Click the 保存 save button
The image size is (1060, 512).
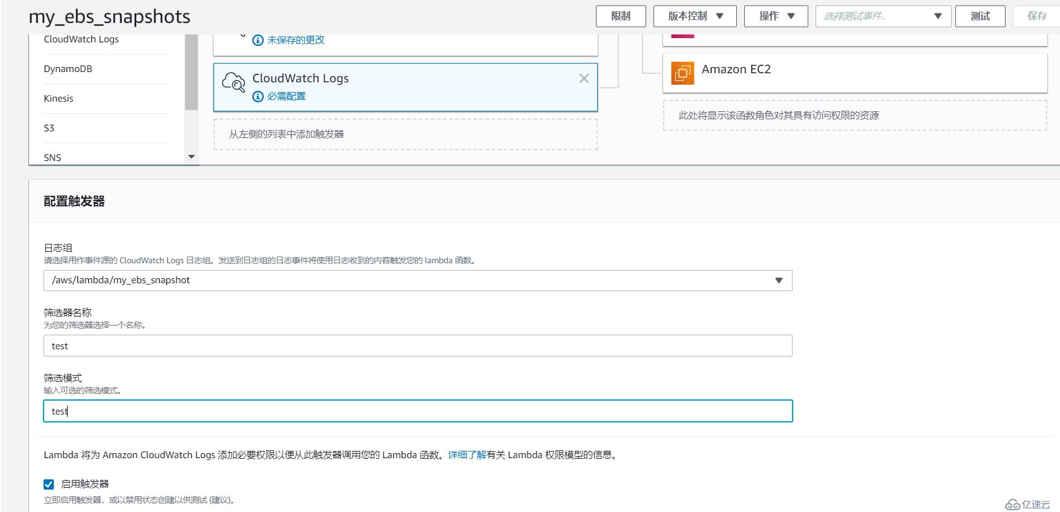tap(1037, 16)
